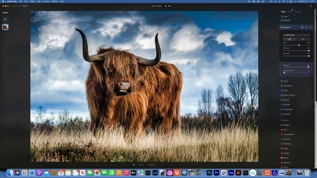Switch to the Tools tab
317x178 pixels.
coord(283,12)
